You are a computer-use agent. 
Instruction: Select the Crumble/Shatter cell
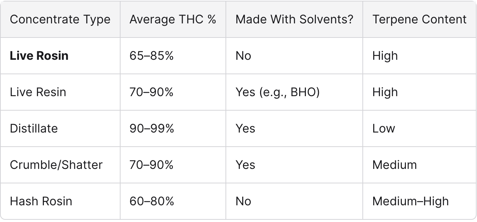pos(56,165)
